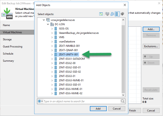This screenshot has width=163, height=116.
Task: Click the datastore icon beside ISOS-OS
Action: click(x=56, y=29)
